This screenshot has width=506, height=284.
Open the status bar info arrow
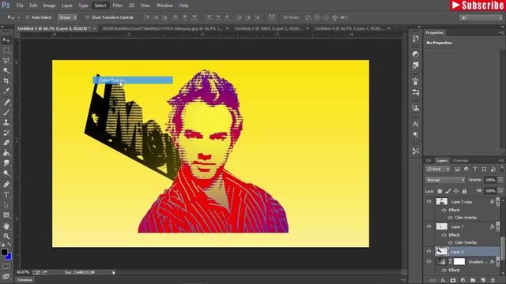pyautogui.click(x=114, y=272)
